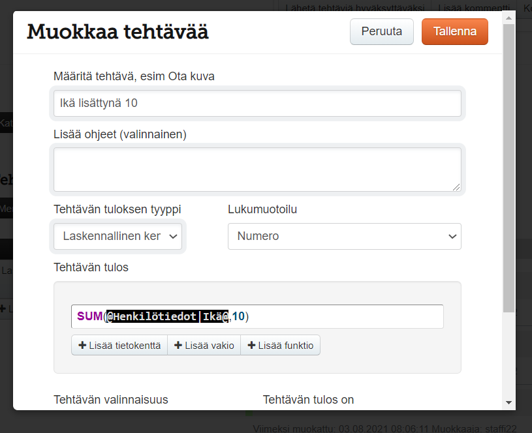The image size is (532, 433).
Task: Click the 'Määritä tehtävä, esim Ota kuva' label
Action: [x=134, y=76]
